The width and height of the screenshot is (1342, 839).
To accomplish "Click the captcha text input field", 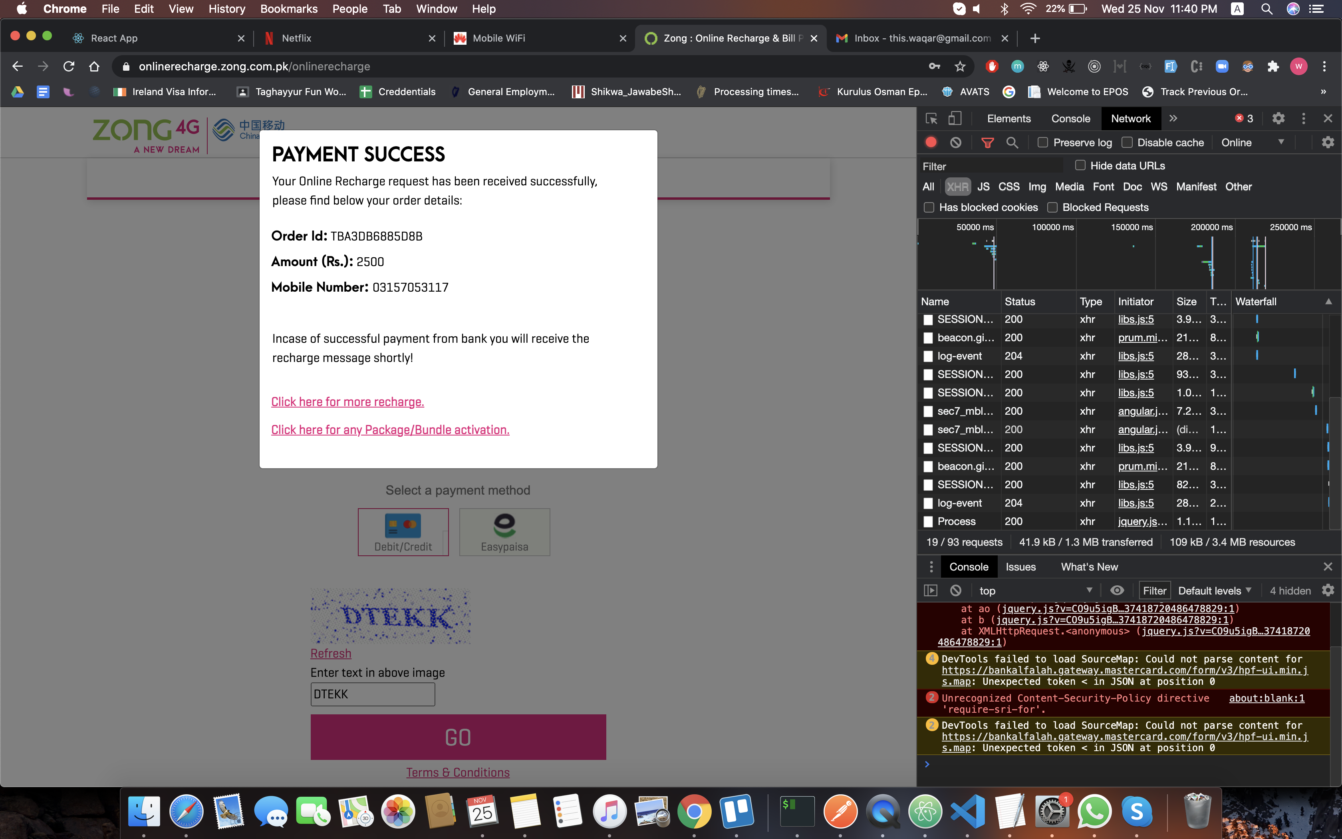I will [x=373, y=694].
